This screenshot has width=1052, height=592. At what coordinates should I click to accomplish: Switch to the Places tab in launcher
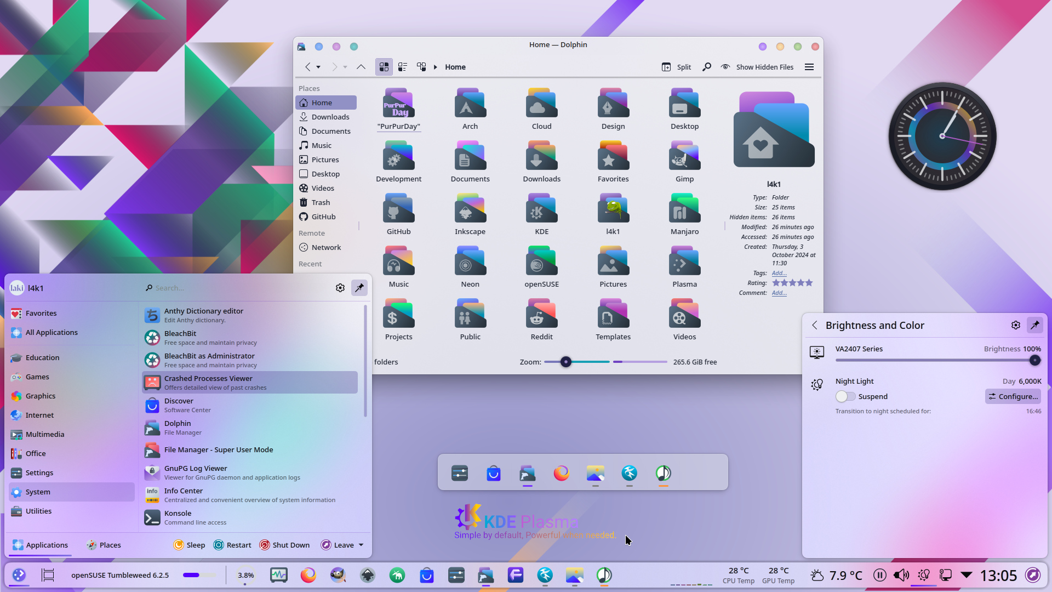click(x=104, y=545)
